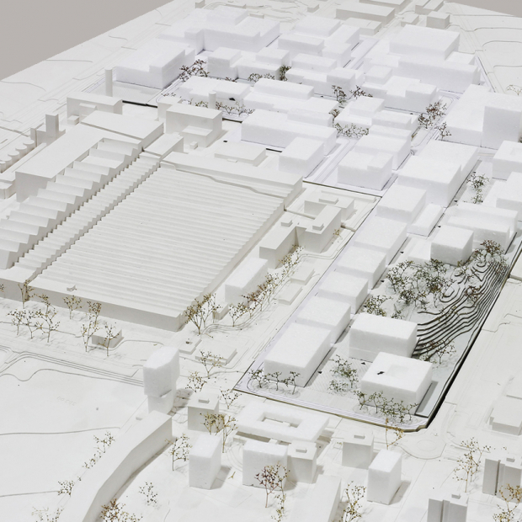The height and width of the screenshot is (522, 522).
Task: Click the small cube building at bottom right
Action: pos(385,473)
